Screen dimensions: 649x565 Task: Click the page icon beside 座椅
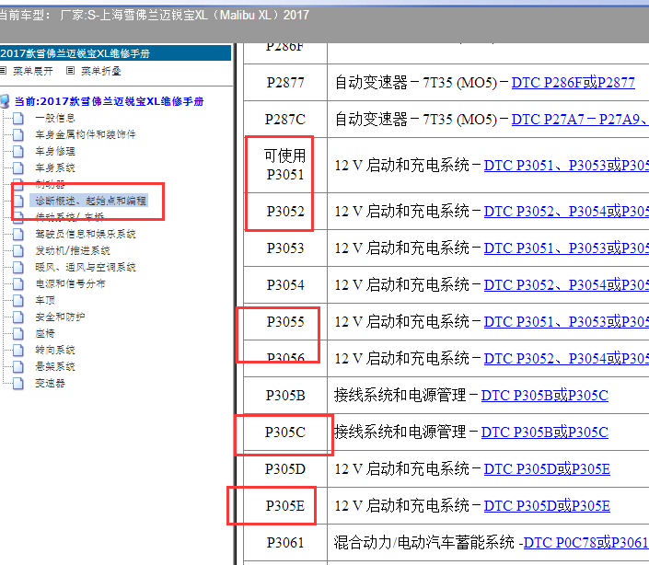pos(17,333)
